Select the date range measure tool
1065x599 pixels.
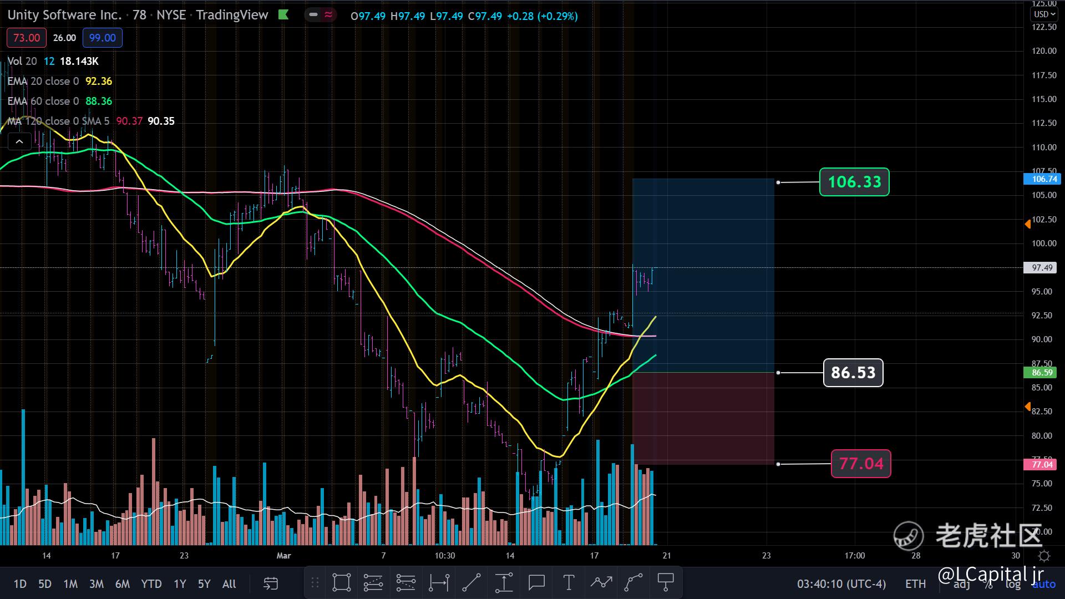pos(439,582)
